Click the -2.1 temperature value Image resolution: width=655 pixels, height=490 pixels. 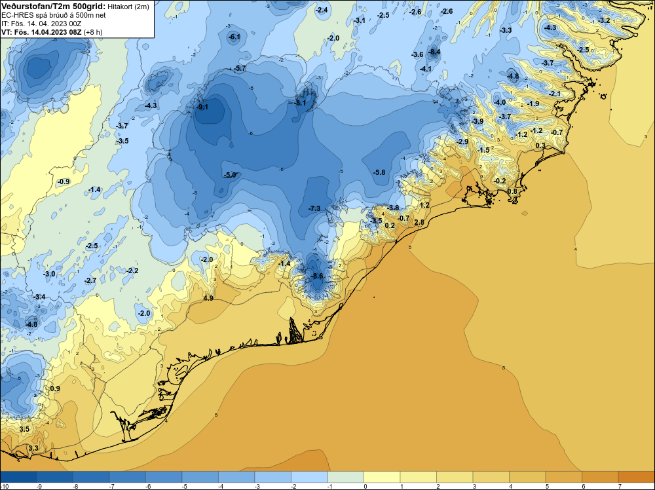pos(554,94)
